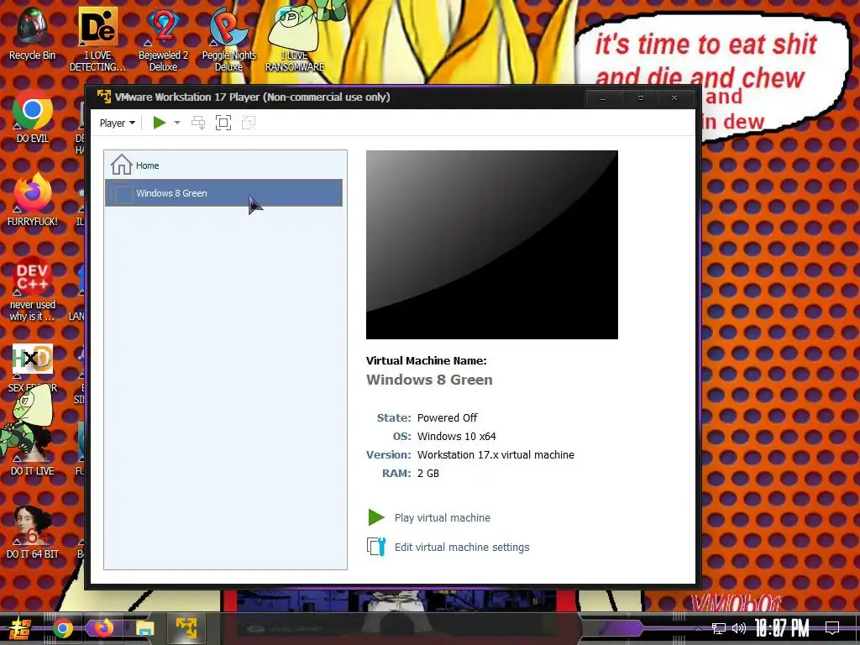Image resolution: width=860 pixels, height=645 pixels.
Task: Click the VMware logo in title bar
Action: point(103,97)
